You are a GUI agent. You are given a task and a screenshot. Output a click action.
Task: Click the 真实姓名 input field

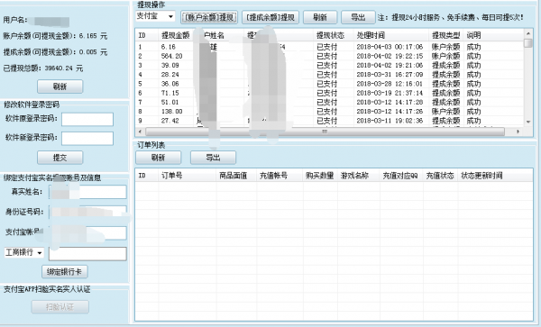[87, 192]
